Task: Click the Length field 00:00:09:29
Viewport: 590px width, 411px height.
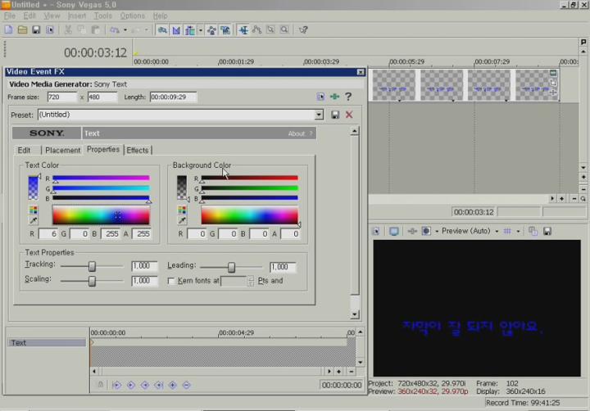Action: [x=173, y=97]
